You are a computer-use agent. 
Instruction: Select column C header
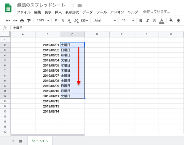[72, 34]
